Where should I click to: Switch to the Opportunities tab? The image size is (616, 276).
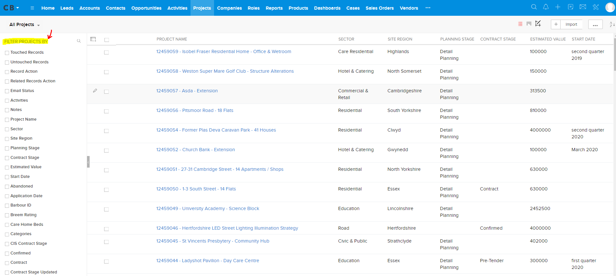(x=146, y=8)
